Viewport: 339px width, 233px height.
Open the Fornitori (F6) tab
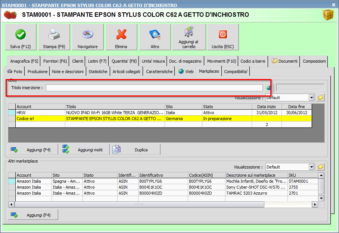(55, 61)
